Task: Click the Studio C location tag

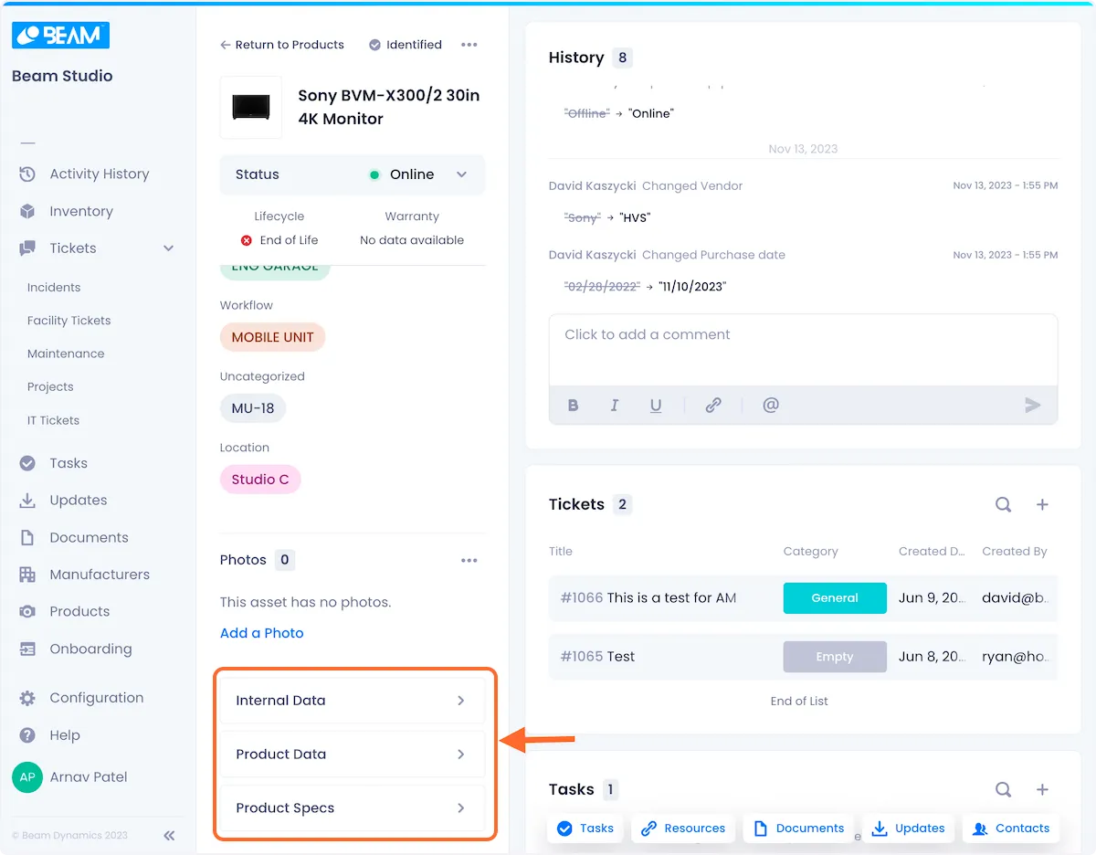Action: (x=260, y=480)
